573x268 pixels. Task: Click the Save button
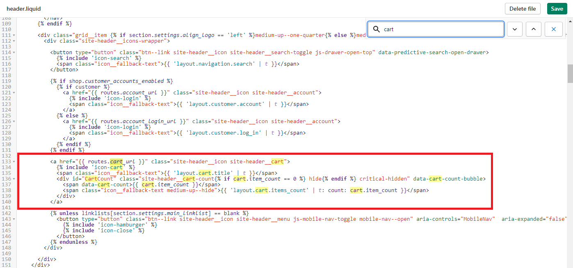tap(557, 9)
